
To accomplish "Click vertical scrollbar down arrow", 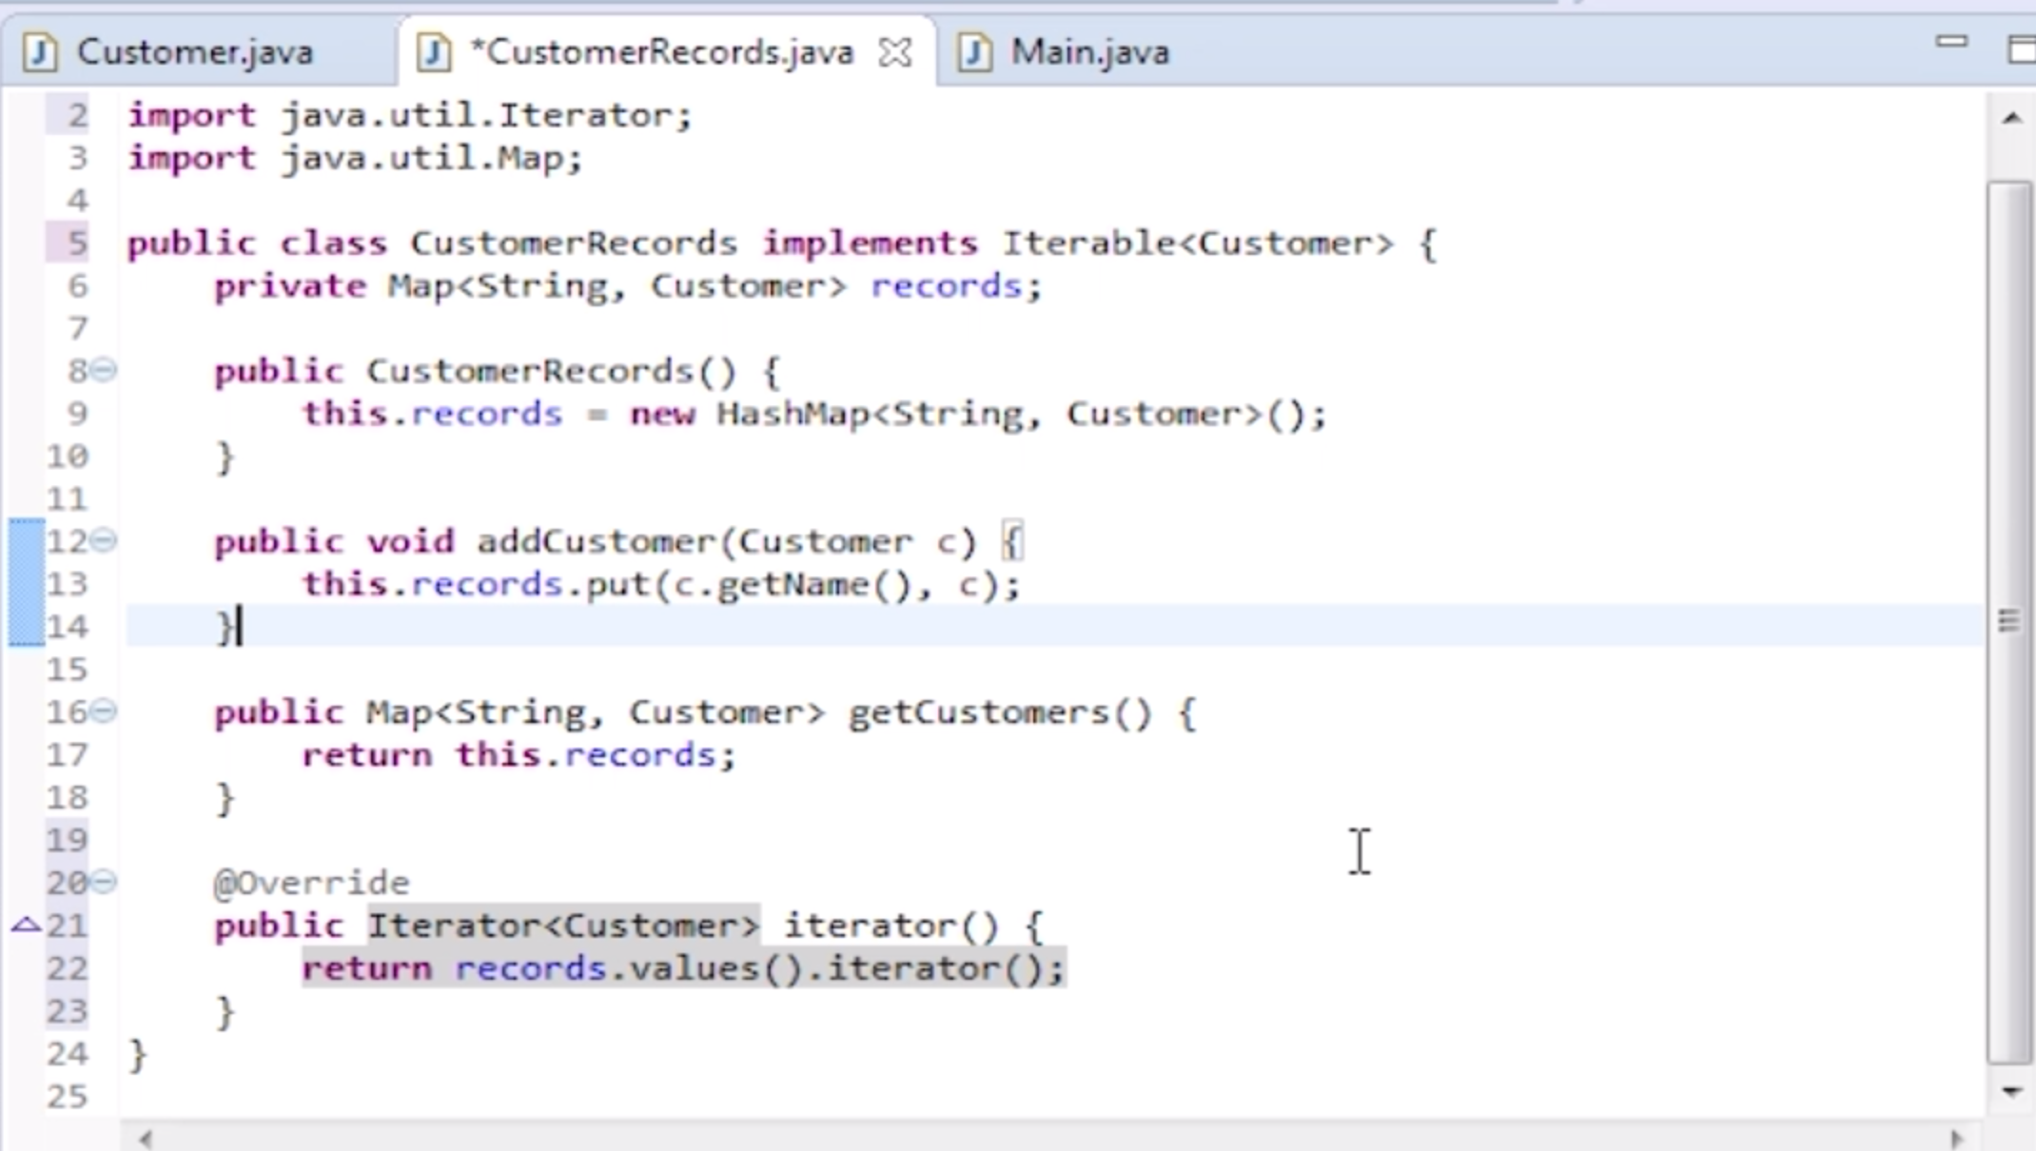I will pos(2011,1091).
